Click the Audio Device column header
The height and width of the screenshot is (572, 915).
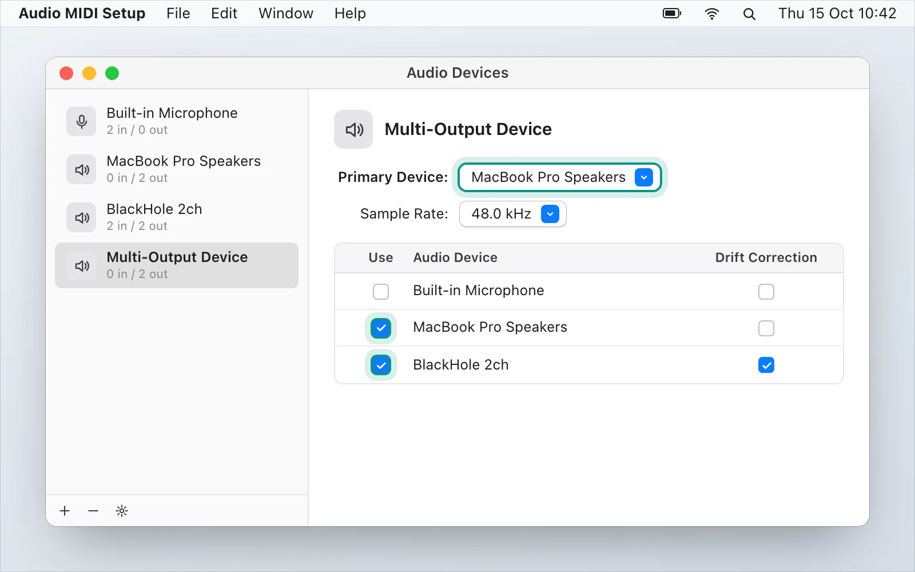(x=455, y=257)
